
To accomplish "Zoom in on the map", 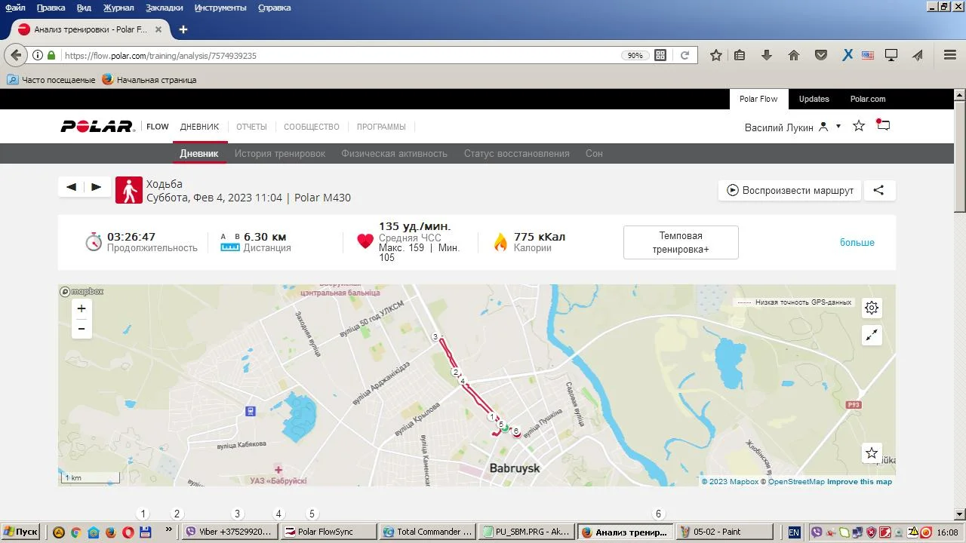I will pos(82,308).
